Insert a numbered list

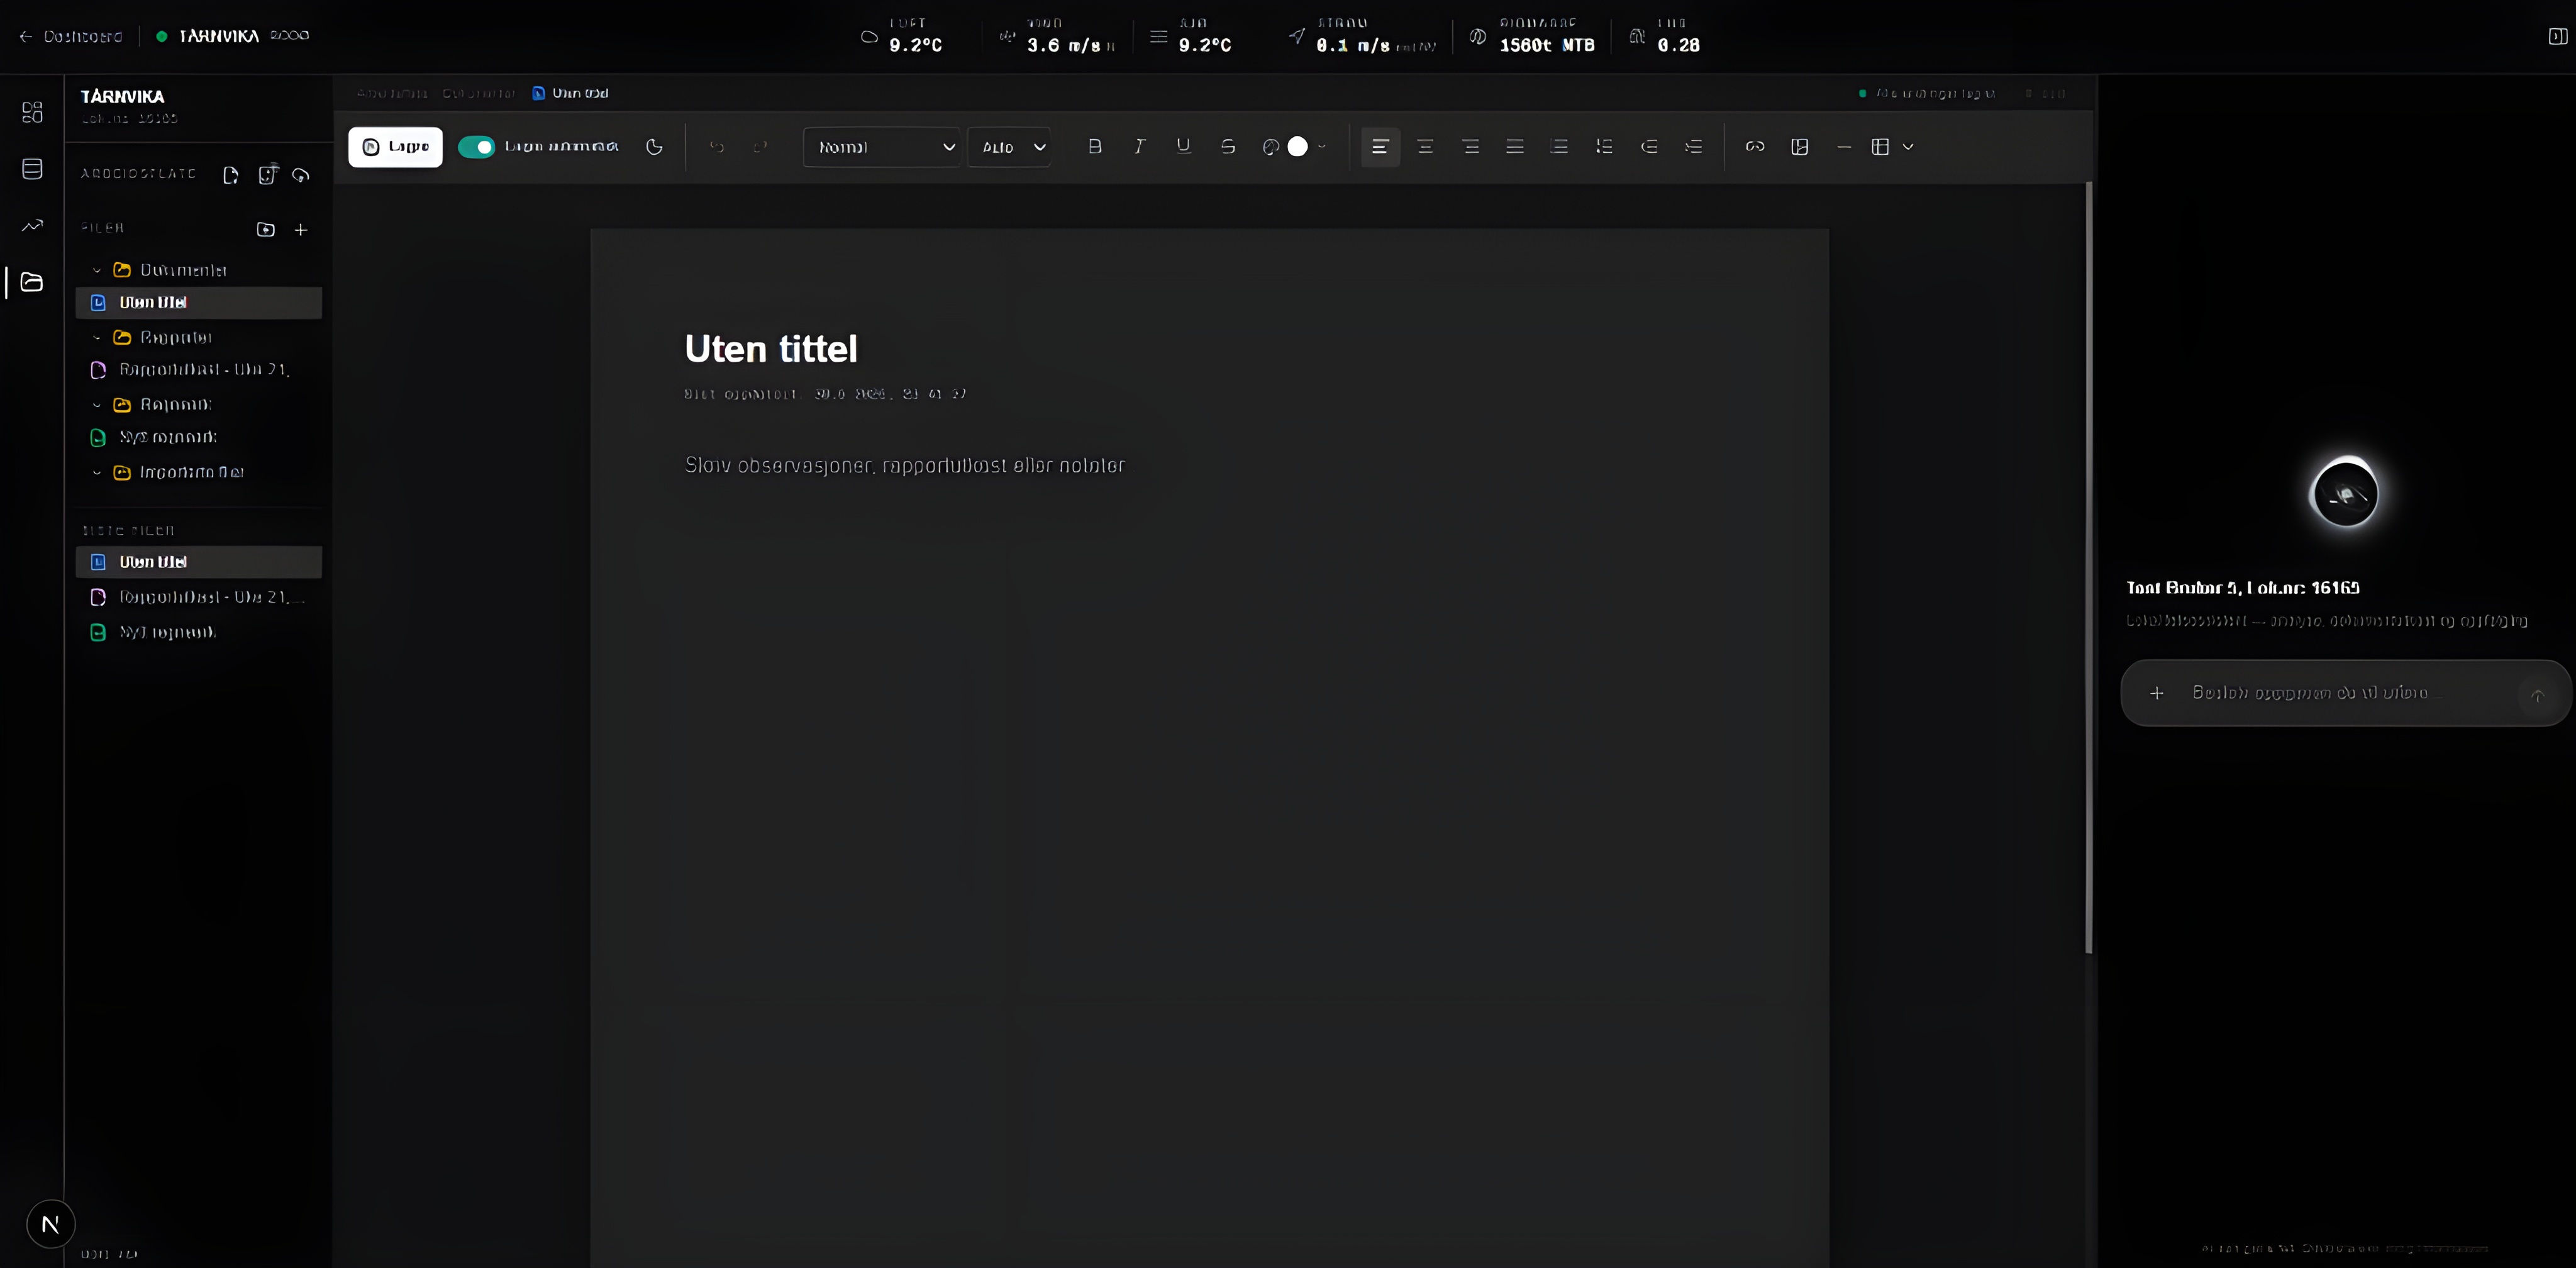tap(1604, 147)
